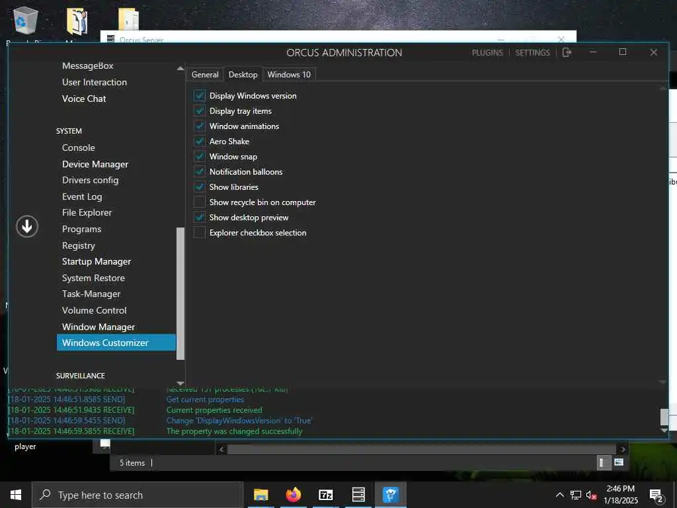Click the file window horizontal scrollbar
This screenshot has width=677, height=508.
(x=421, y=449)
